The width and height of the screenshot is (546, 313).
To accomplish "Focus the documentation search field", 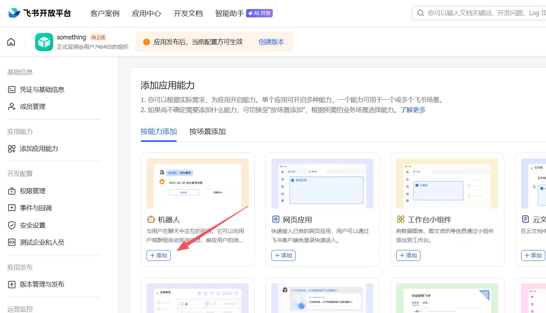I will [x=485, y=13].
